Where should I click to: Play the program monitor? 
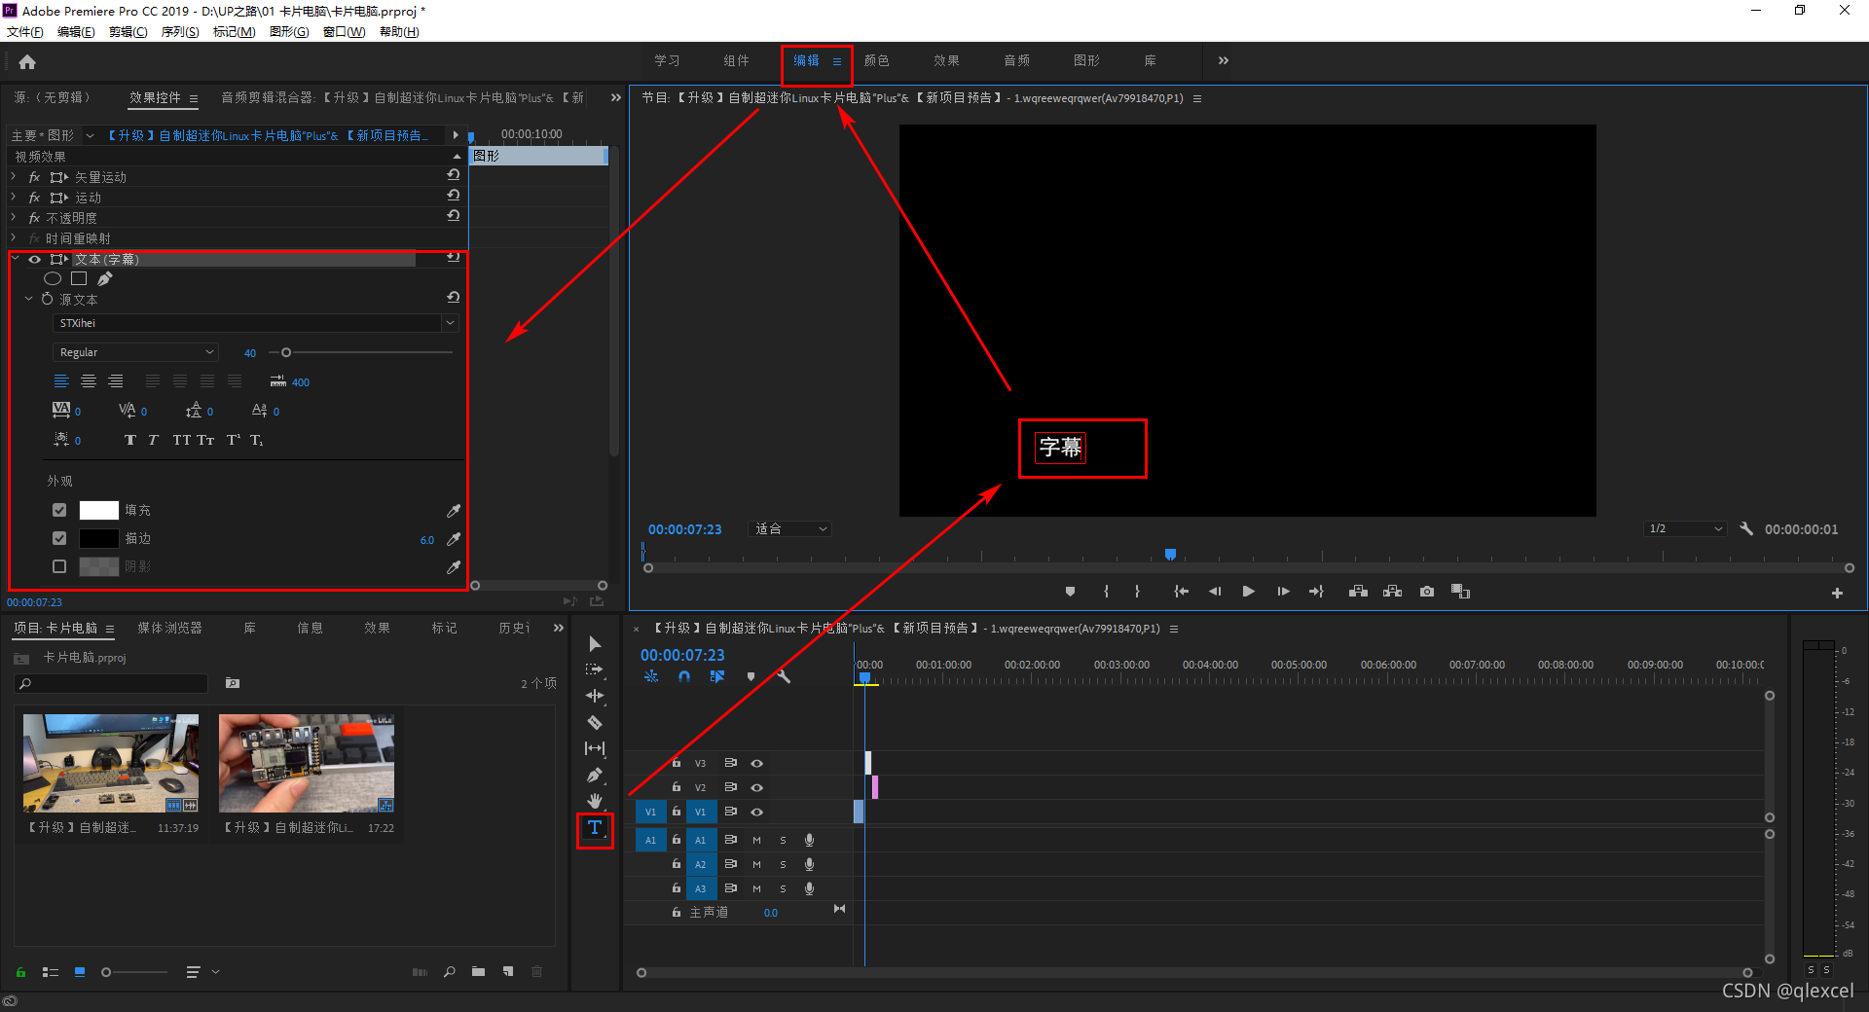(x=1248, y=592)
